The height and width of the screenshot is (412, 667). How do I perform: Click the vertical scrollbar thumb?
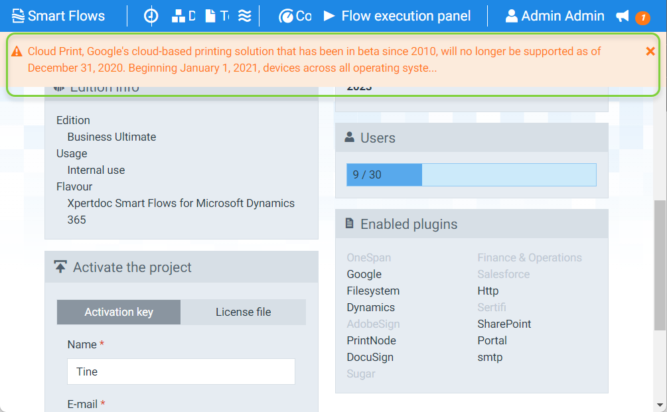click(x=660, y=265)
